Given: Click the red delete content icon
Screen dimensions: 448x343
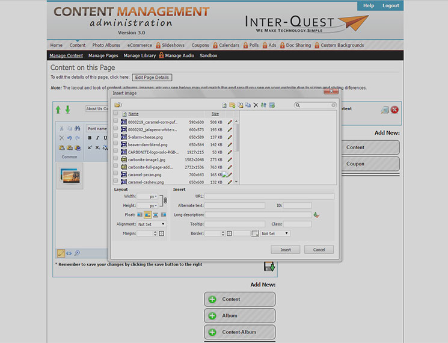Looking at the screenshot, I should click(394, 110).
